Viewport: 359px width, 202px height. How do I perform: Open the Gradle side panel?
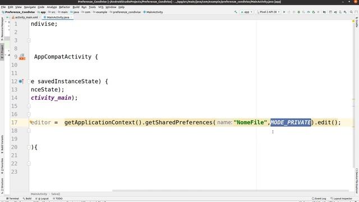pos(357,22)
